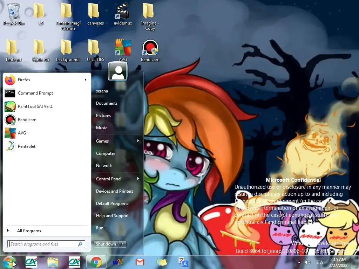Open Google Chrome from the taskbar

(96, 262)
